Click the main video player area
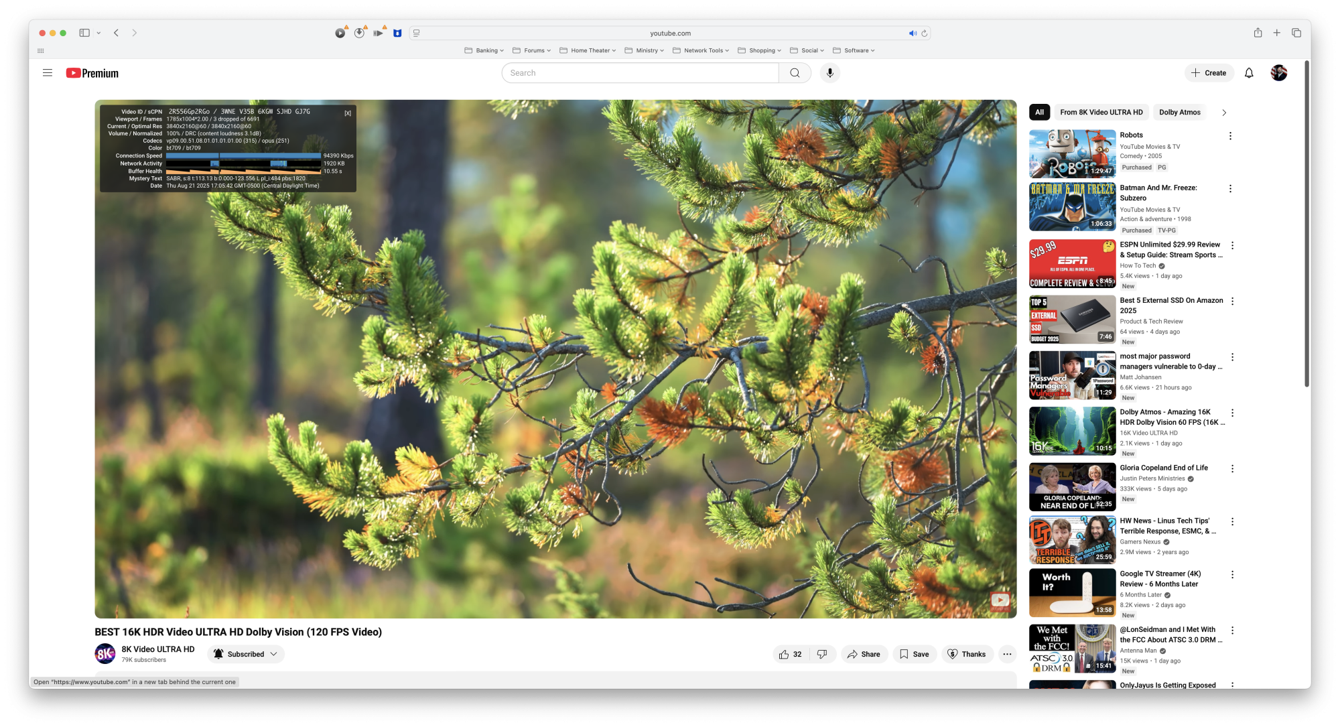Image resolution: width=1340 pixels, height=727 pixels. click(555, 359)
